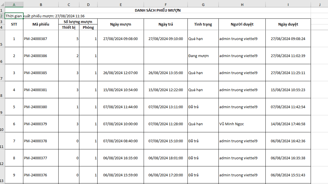Image resolution: width=328 pixels, height=184 pixels.
Task: Click return date 06/08/2024 18:01:00
Action: [x=166, y=158]
